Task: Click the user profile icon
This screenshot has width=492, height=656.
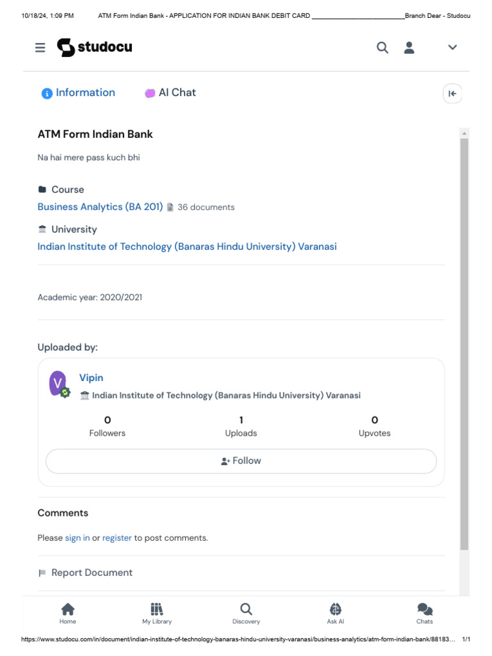Action: [x=409, y=47]
